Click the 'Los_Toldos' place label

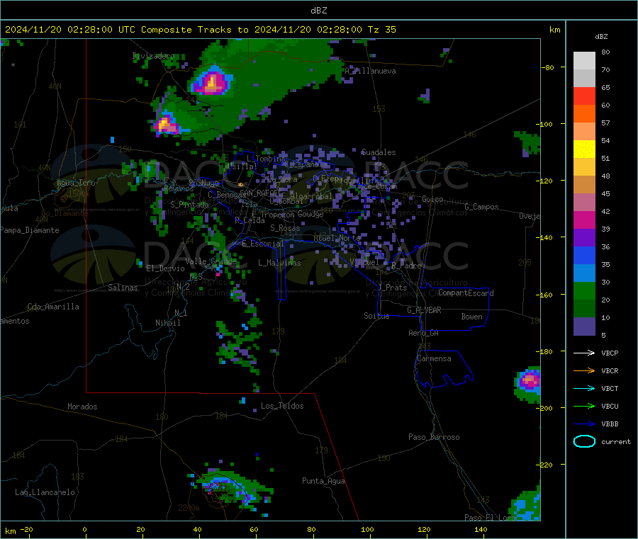tap(282, 406)
